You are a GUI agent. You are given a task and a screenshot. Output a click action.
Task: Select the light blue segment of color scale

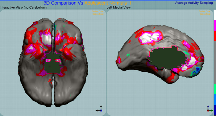coord(215,99)
